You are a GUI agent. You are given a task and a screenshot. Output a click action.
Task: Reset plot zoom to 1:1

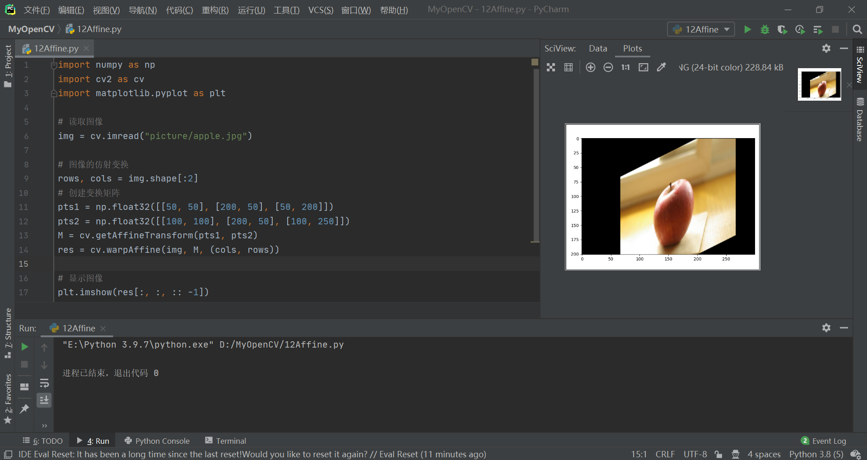625,67
